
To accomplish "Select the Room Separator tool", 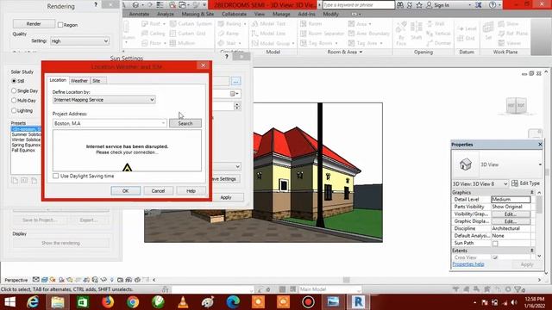I will [322, 34].
